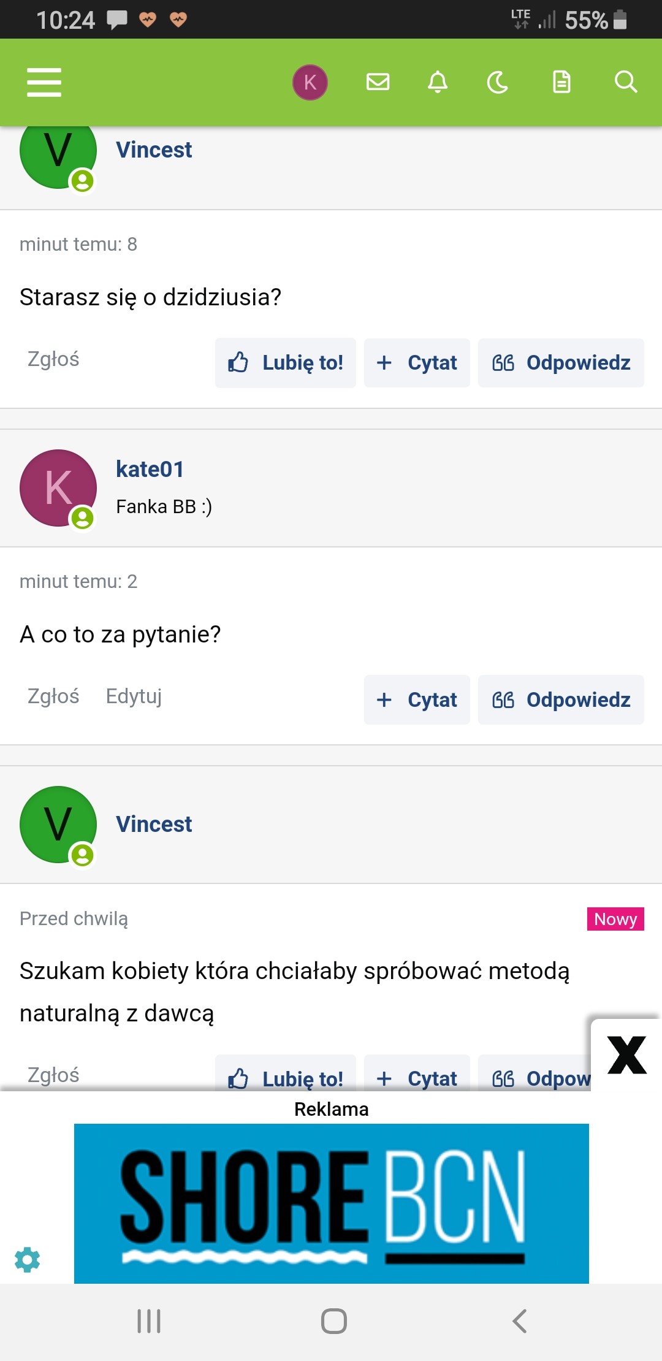Viewport: 662px width, 1361px height.
Task: Open the search magnifier
Action: (x=625, y=82)
